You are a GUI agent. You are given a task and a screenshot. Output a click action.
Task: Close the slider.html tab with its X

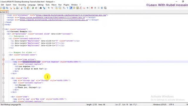pos(6,12)
